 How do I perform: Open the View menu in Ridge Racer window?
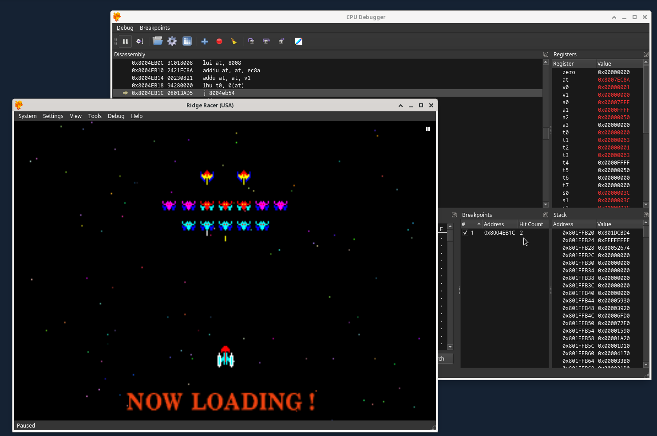coord(75,116)
